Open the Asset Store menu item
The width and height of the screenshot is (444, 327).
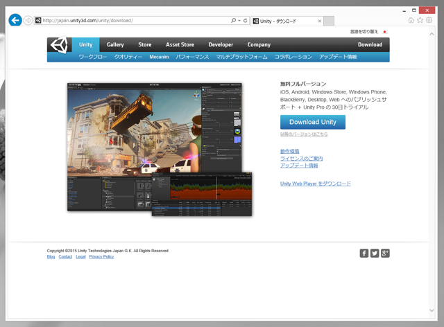(x=180, y=45)
